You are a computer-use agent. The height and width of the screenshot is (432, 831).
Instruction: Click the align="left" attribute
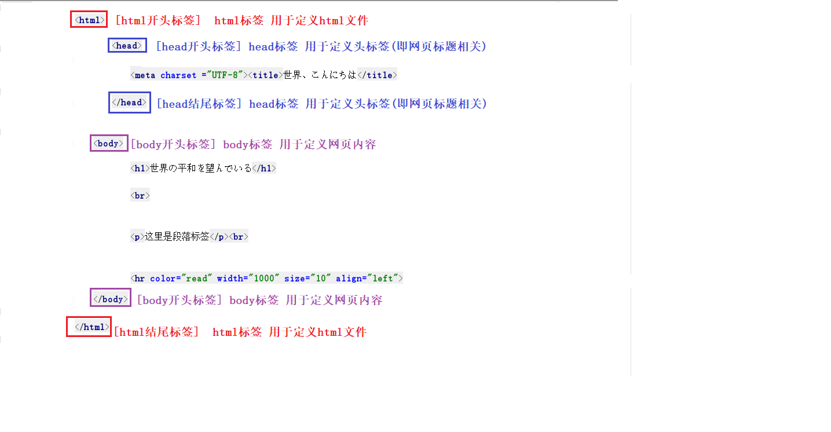tap(367, 279)
